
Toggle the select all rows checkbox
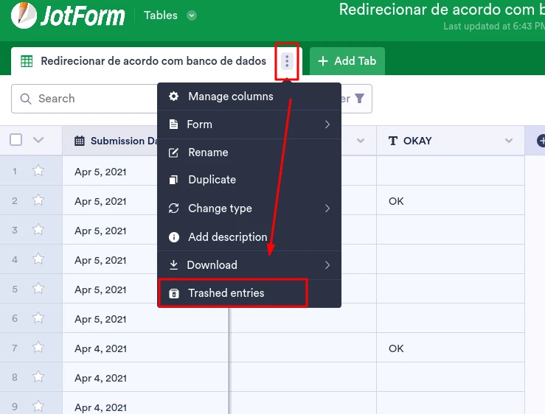(x=16, y=140)
